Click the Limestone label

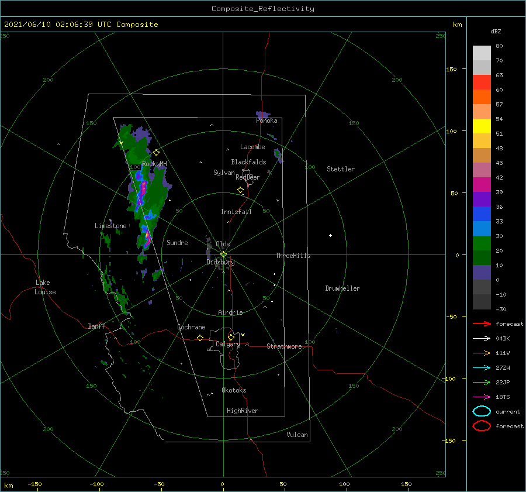(110, 226)
